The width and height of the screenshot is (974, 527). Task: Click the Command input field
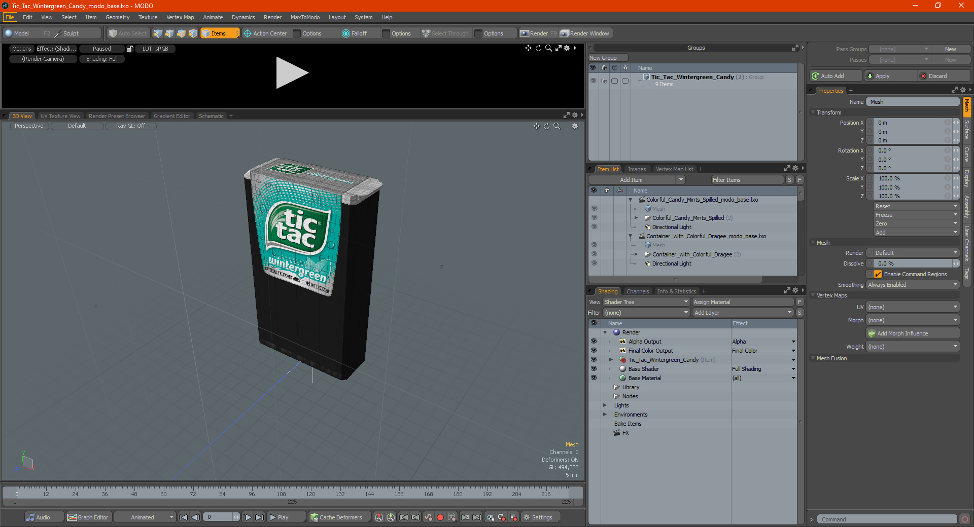[x=887, y=519]
